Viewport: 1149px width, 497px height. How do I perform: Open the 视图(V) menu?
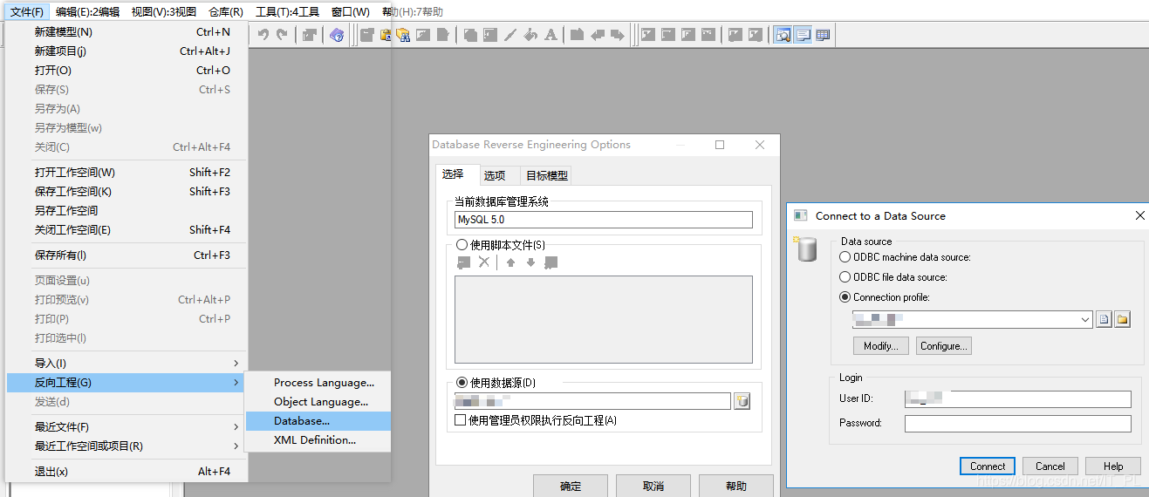164,12
